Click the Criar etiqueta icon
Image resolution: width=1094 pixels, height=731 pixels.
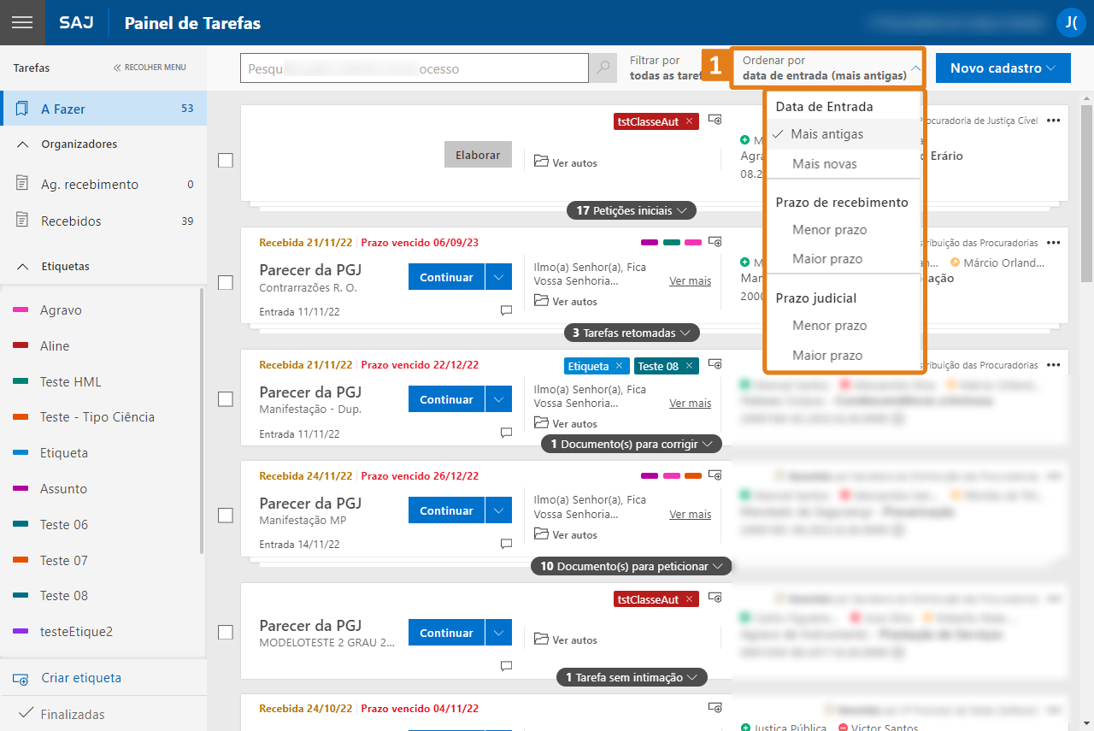21,679
